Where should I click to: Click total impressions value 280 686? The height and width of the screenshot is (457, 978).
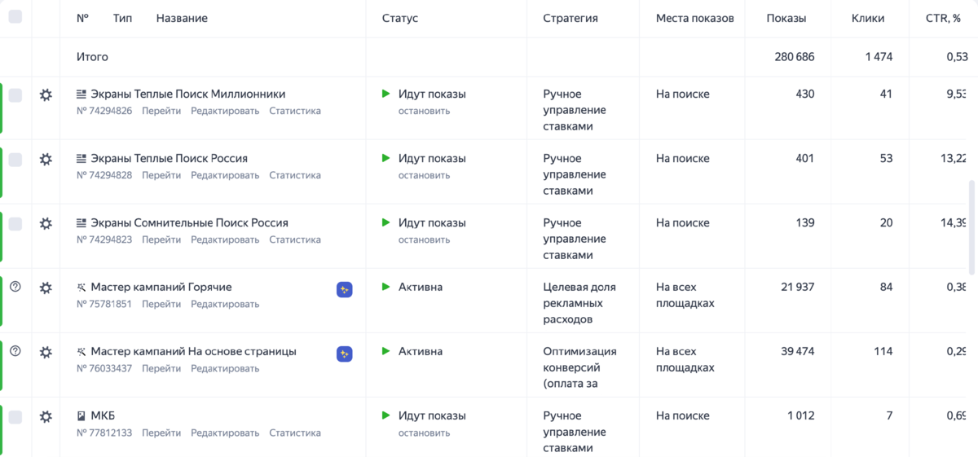795,57
